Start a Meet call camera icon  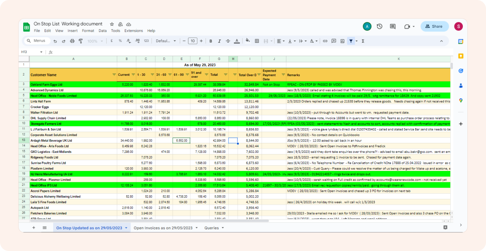[407, 27]
